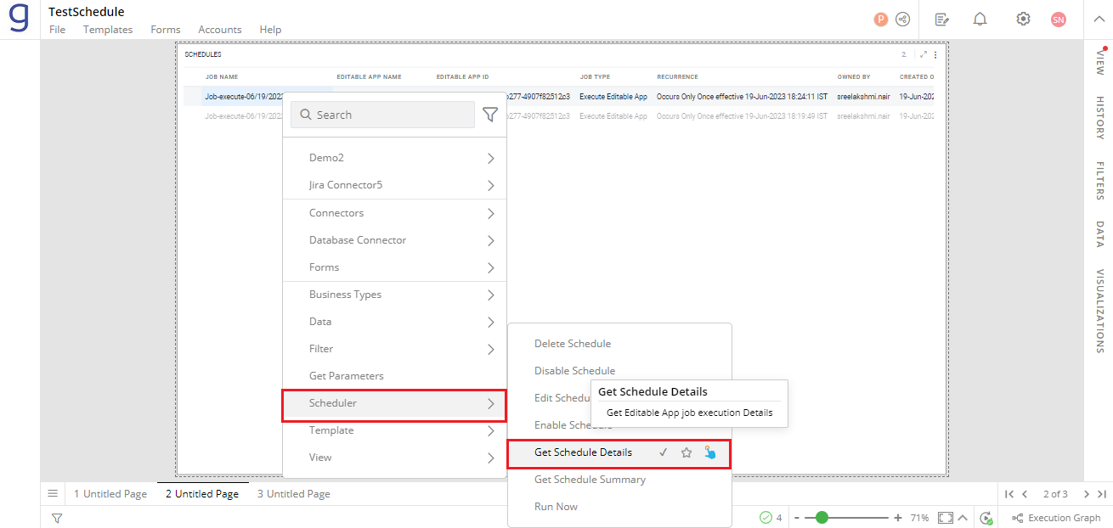Go to the next page arrow
Image resolution: width=1113 pixels, height=528 pixels.
[1087, 494]
